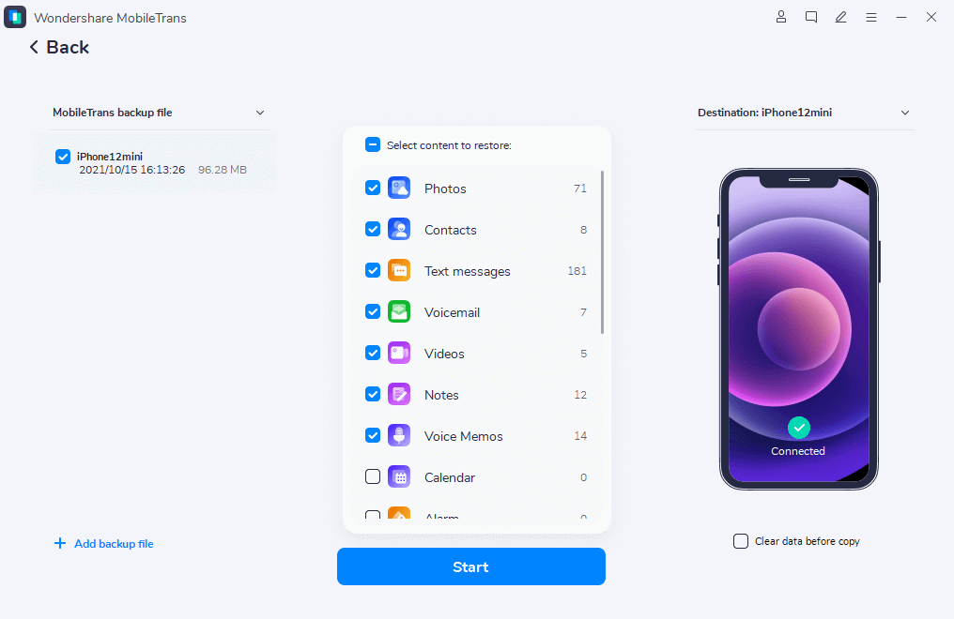Viewport: 954px width, 619px height.
Task: Open the hamburger menu in title bar
Action: [871, 17]
